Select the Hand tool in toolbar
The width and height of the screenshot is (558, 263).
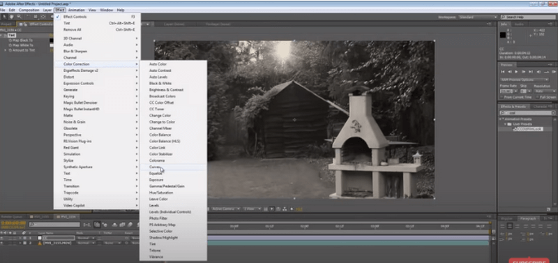click(x=11, y=17)
